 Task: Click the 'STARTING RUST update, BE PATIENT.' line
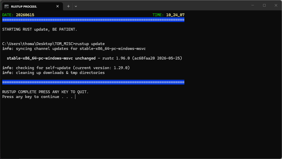pyautogui.click(x=40, y=29)
